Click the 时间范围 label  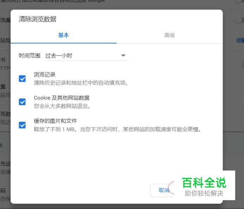(x=30, y=56)
